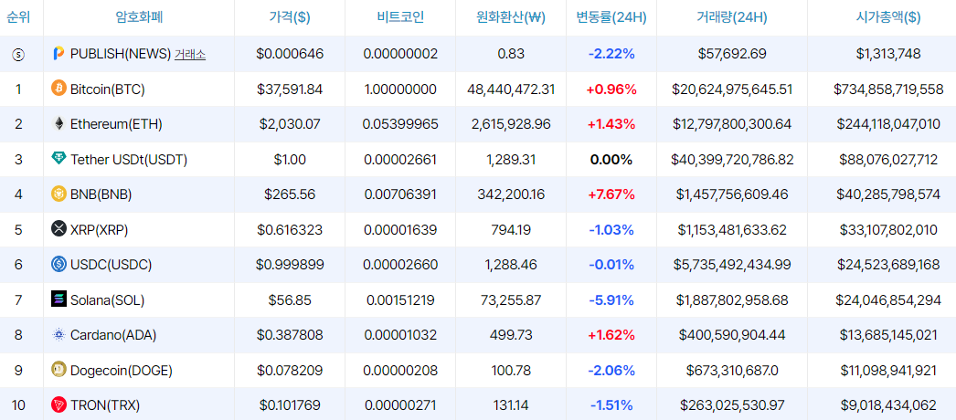Click the Bitcoin orange logo icon
The image size is (956, 420).
tap(58, 89)
